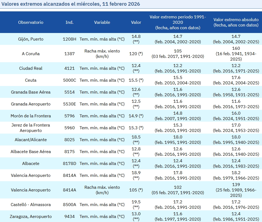The image size is (262, 222).
Task: Click the Ceuta observatory cell
Action: click(31, 80)
